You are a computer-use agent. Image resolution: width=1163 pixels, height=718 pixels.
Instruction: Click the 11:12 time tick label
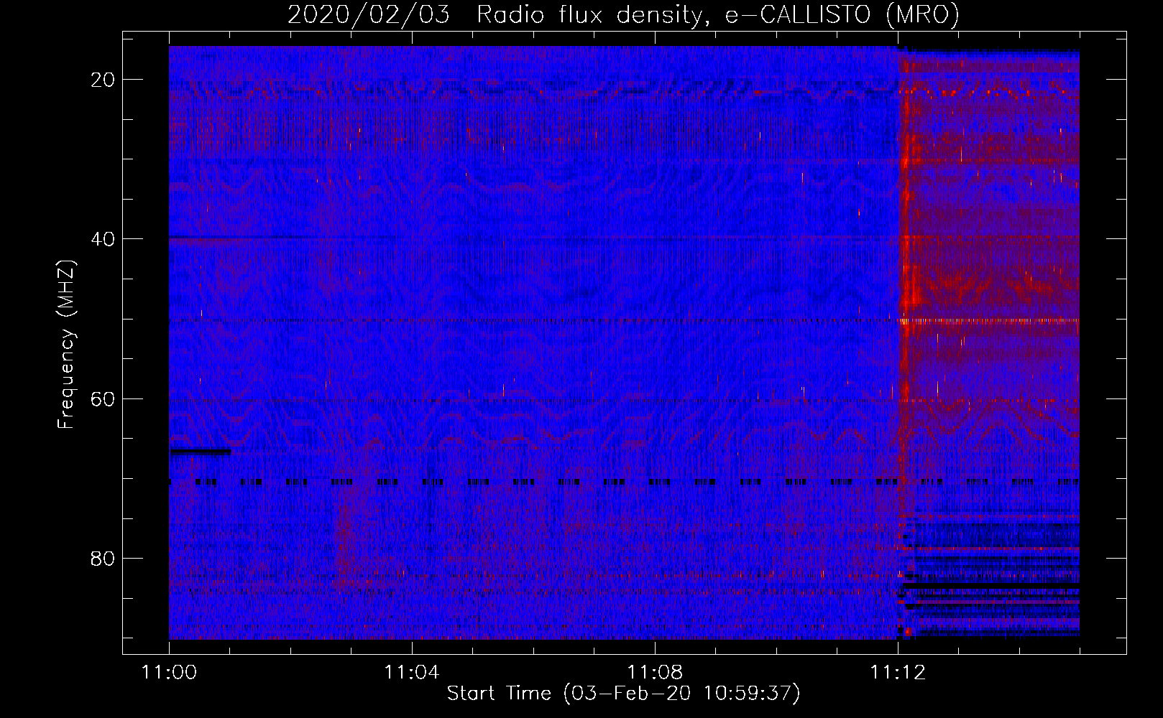898,673
